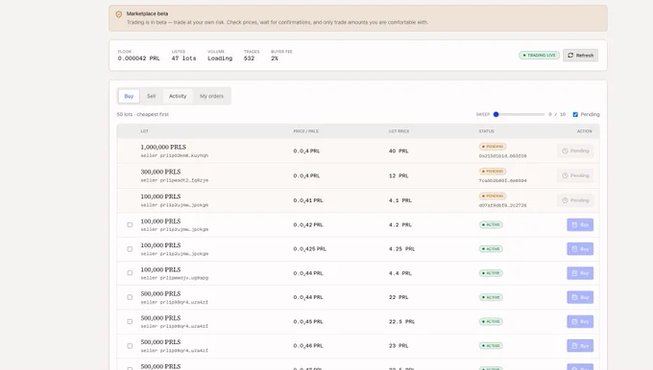Select the checkbox for the 4.2 PRL lot
653x370 pixels.
(x=130, y=225)
